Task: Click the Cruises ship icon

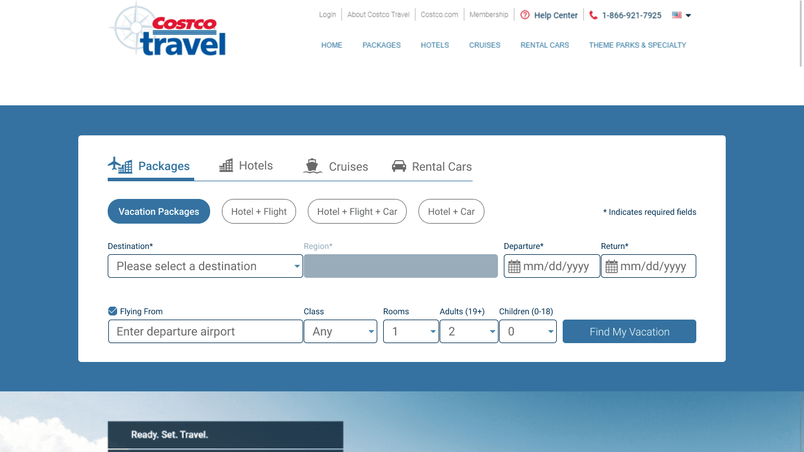Action: 313,166
